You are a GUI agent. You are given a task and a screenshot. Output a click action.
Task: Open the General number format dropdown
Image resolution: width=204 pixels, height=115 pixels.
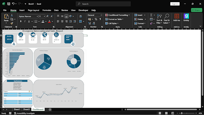101,15
